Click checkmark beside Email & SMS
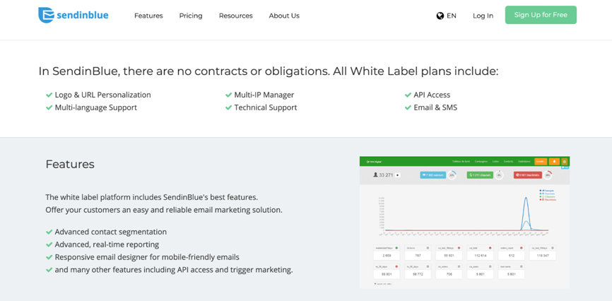The height and width of the screenshot is (301, 612). (x=408, y=107)
